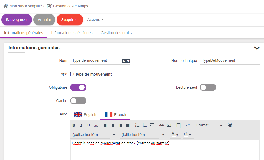Insert an image with the picture icon
This screenshot has height=160, width=264.
pyautogui.click(x=169, y=125)
